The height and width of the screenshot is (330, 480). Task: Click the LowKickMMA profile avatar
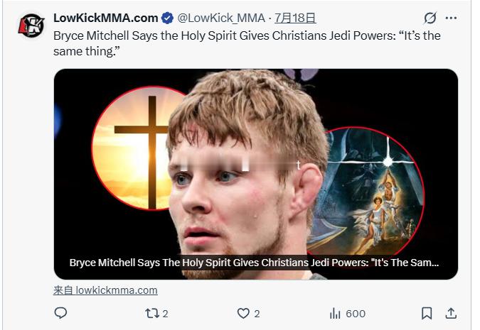click(31, 26)
